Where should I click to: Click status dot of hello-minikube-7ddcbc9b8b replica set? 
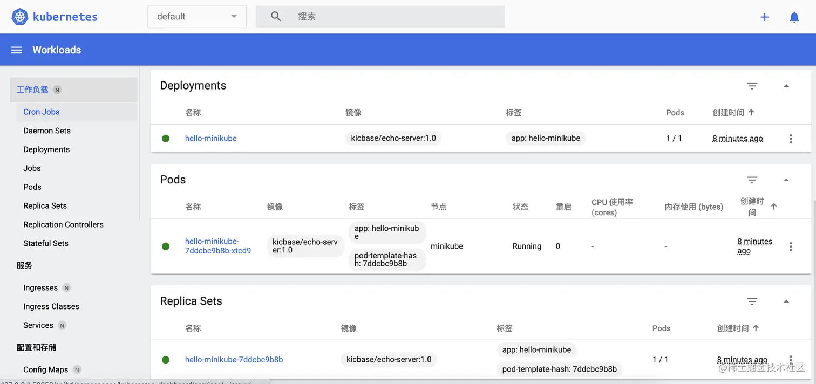click(166, 360)
